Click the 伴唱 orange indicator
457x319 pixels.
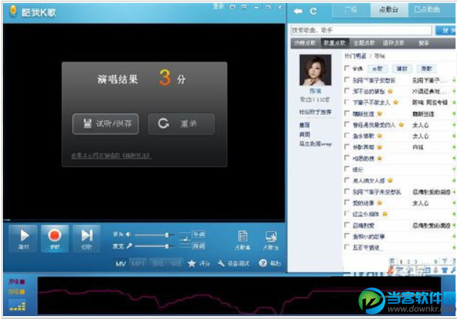(x=22, y=292)
